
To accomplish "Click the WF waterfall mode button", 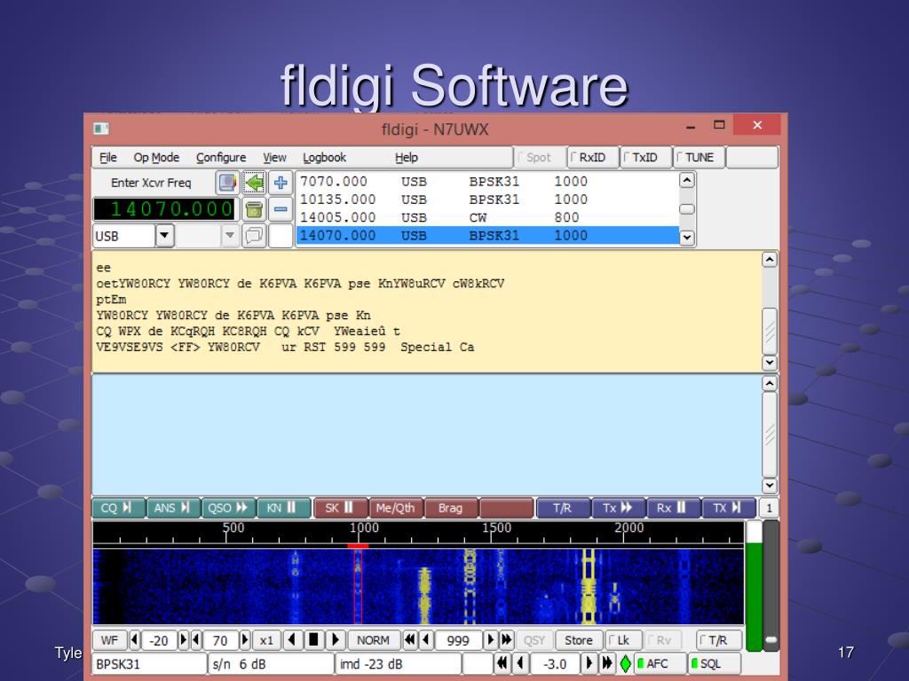I will click(x=109, y=640).
